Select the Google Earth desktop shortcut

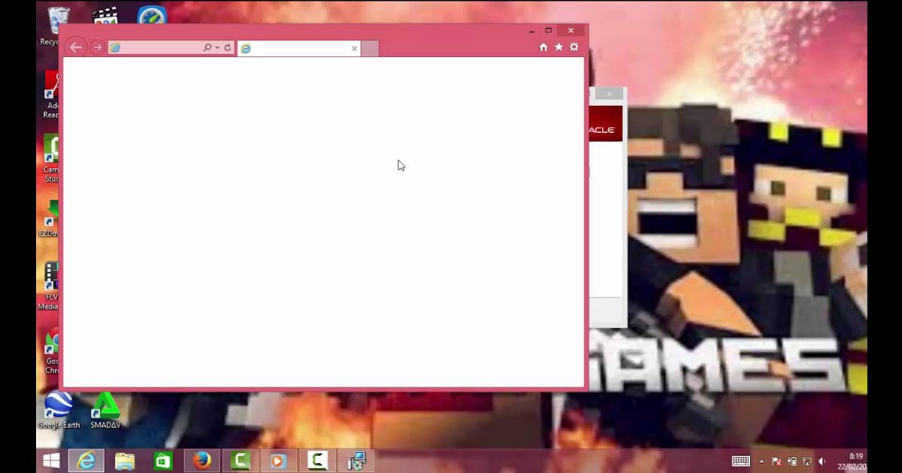coord(59,410)
